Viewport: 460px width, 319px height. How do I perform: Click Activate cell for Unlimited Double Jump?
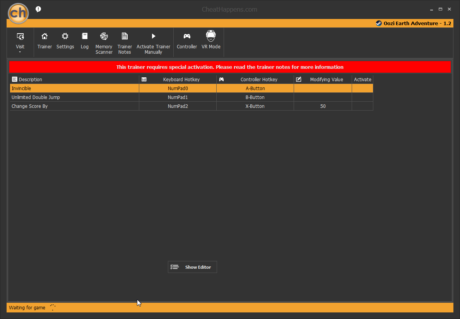(363, 97)
